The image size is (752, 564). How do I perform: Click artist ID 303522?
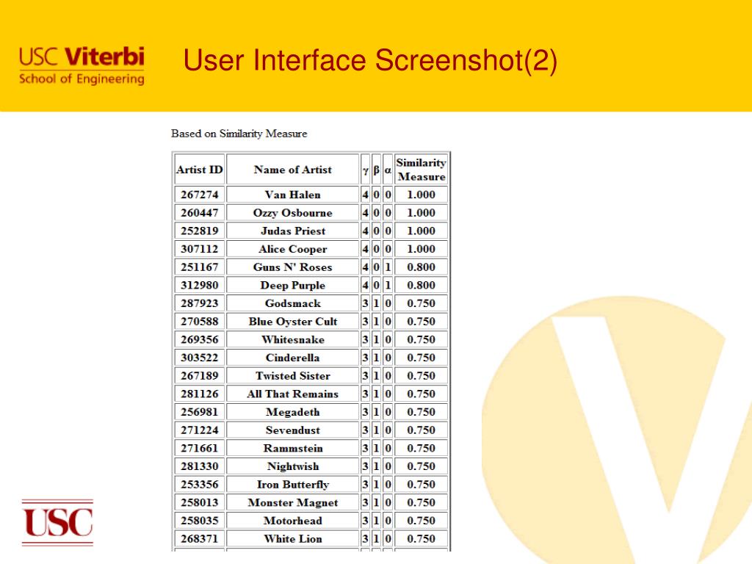[x=200, y=358]
